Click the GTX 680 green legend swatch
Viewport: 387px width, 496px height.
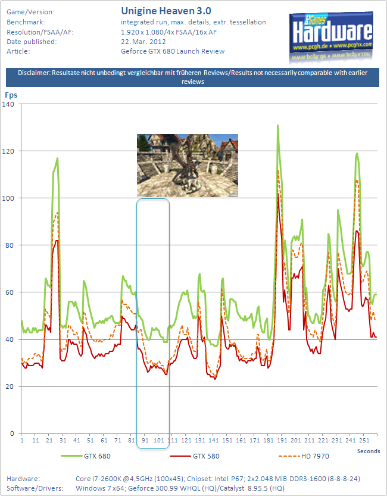(71, 456)
